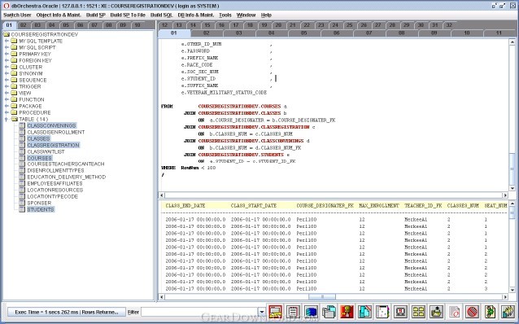Click the CLASS_END_DATE column header
The height and width of the screenshot is (324, 519).
tap(185, 206)
